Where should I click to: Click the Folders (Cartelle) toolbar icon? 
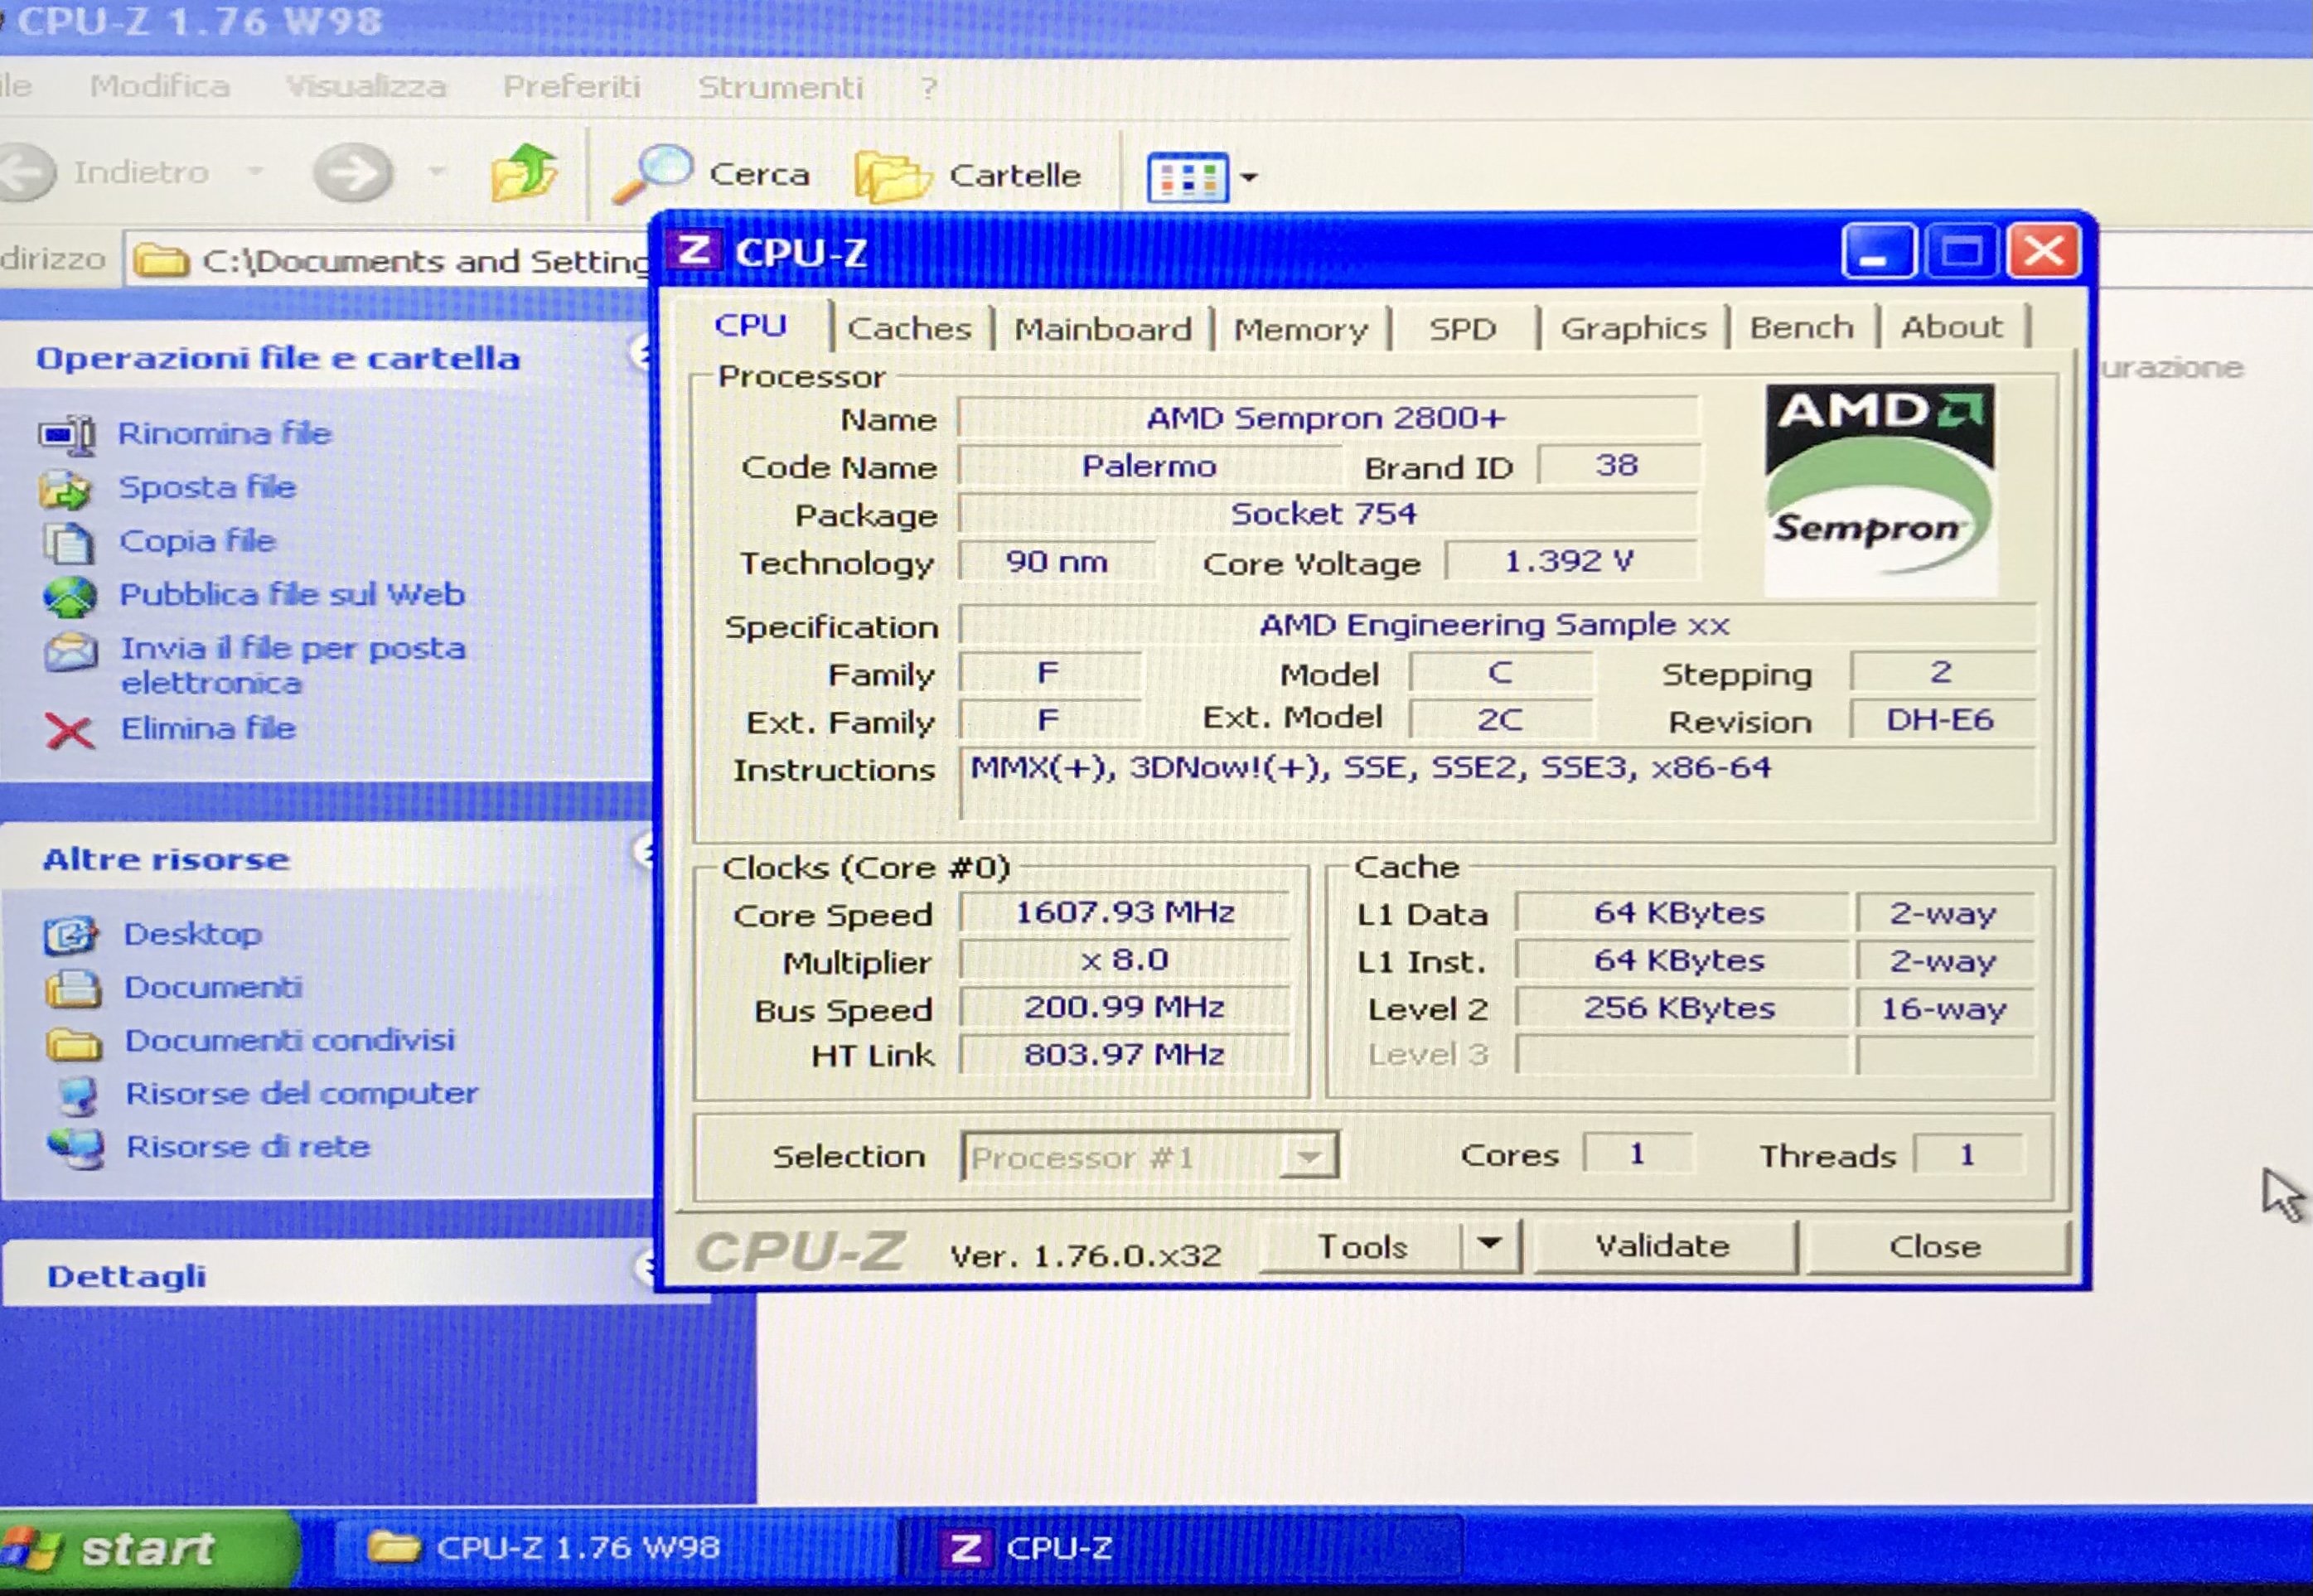[893, 177]
